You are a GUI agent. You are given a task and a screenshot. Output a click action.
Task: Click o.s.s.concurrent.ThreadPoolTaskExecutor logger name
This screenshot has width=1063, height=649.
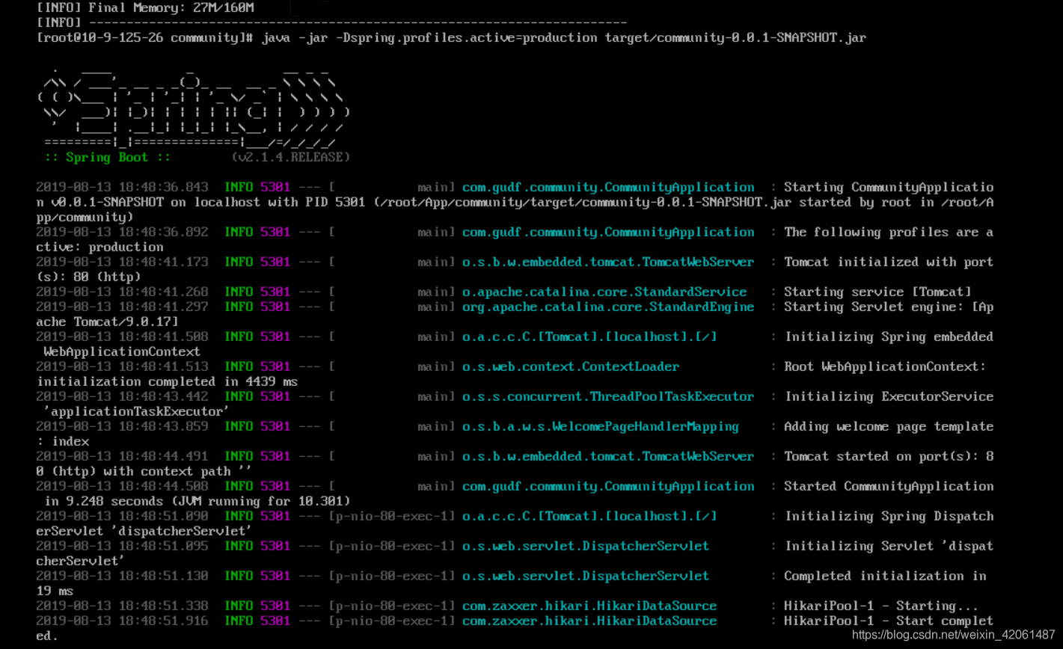[608, 397]
